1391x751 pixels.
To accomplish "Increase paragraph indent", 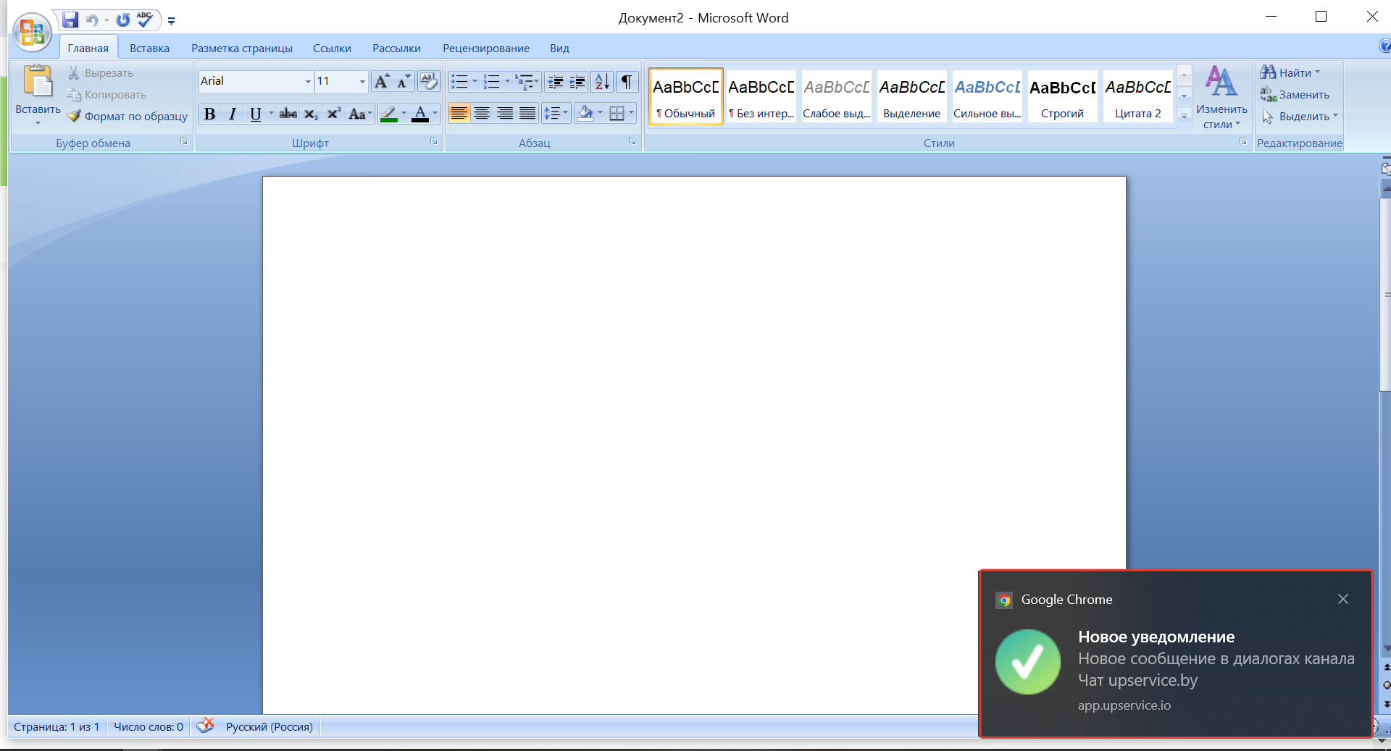I will click(x=577, y=81).
